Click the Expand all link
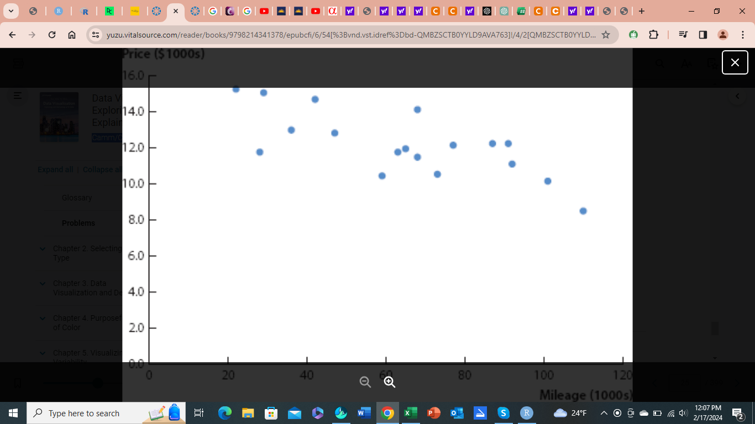The image size is (755, 424). [55, 169]
